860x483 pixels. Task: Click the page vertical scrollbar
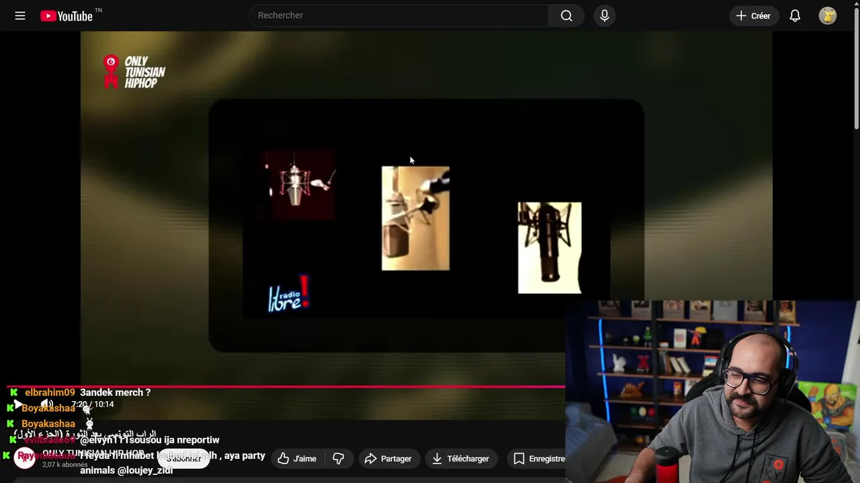click(x=856, y=67)
